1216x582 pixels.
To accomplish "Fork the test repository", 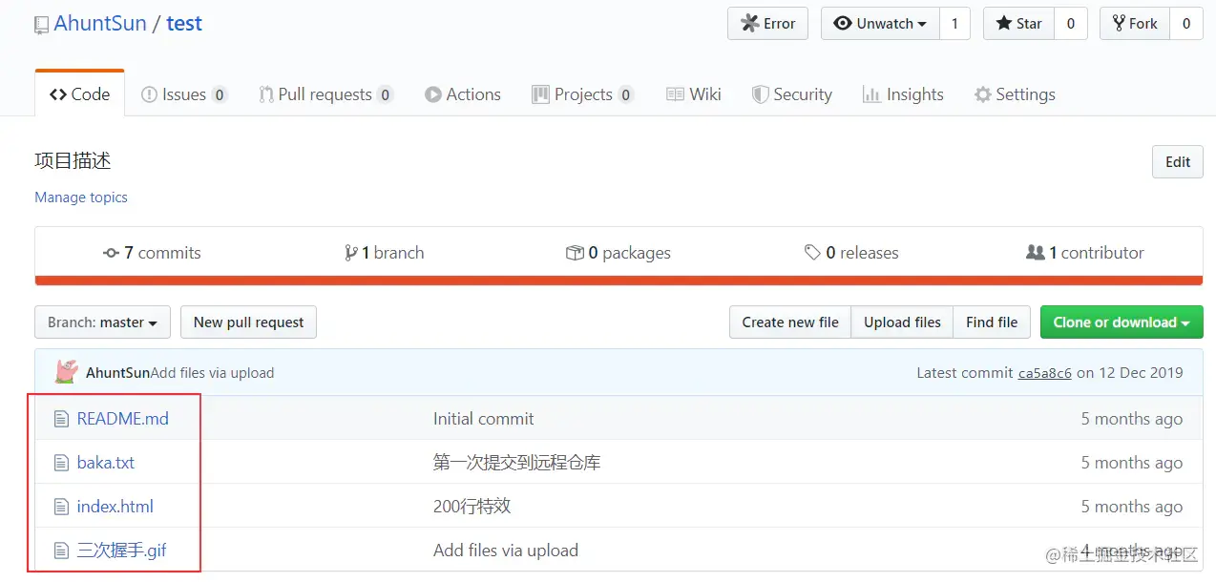I will (x=1135, y=24).
